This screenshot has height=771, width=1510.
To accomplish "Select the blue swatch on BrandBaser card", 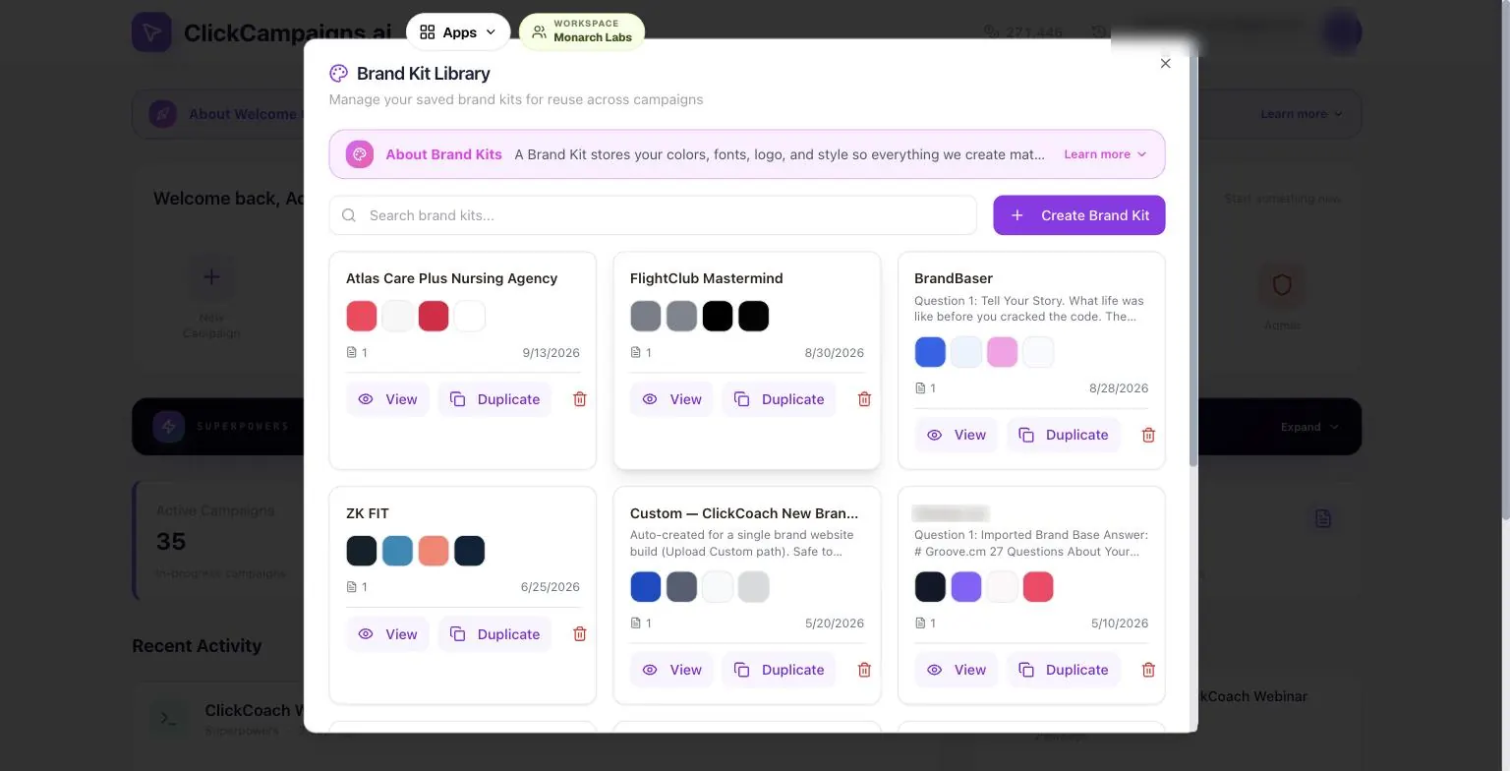I will point(930,352).
